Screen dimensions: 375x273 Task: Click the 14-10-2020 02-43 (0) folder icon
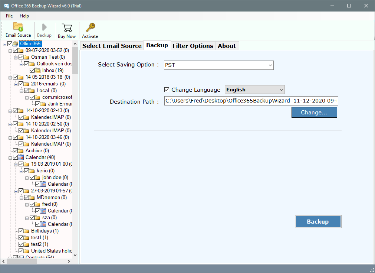21,110
